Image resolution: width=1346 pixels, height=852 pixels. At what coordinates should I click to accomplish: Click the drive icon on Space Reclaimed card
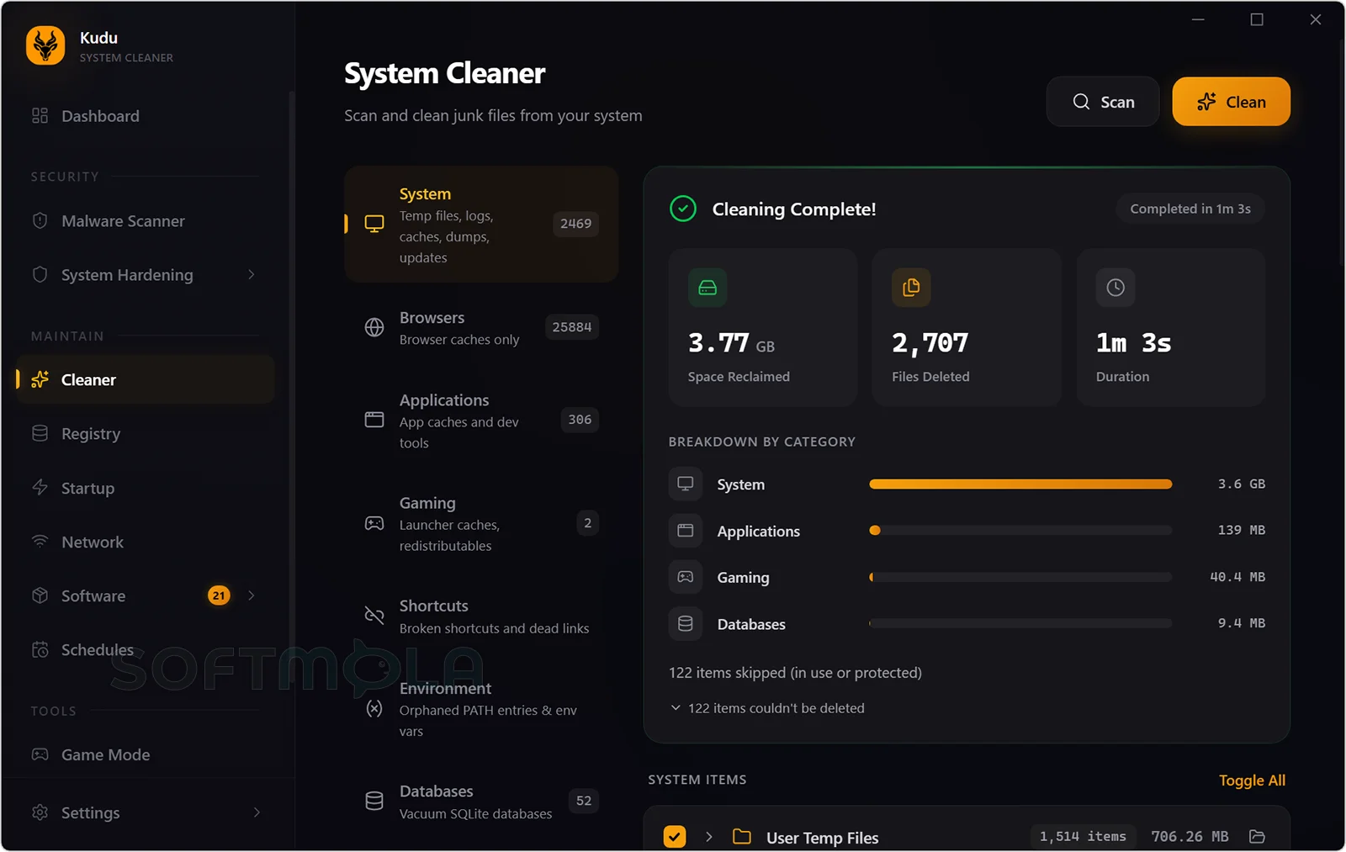(x=707, y=288)
